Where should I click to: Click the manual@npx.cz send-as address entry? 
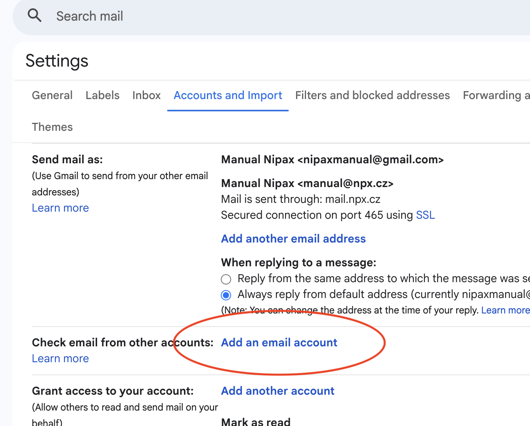pos(307,183)
